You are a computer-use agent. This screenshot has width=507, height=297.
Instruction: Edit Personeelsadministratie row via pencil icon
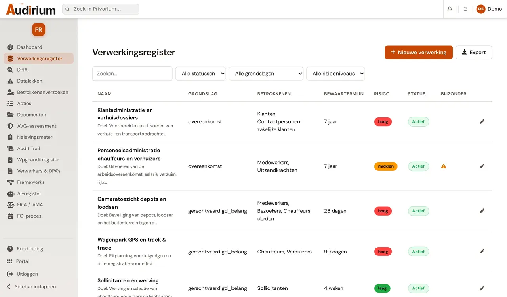tap(482, 166)
